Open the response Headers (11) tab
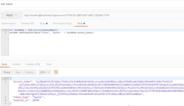 click(33, 64)
